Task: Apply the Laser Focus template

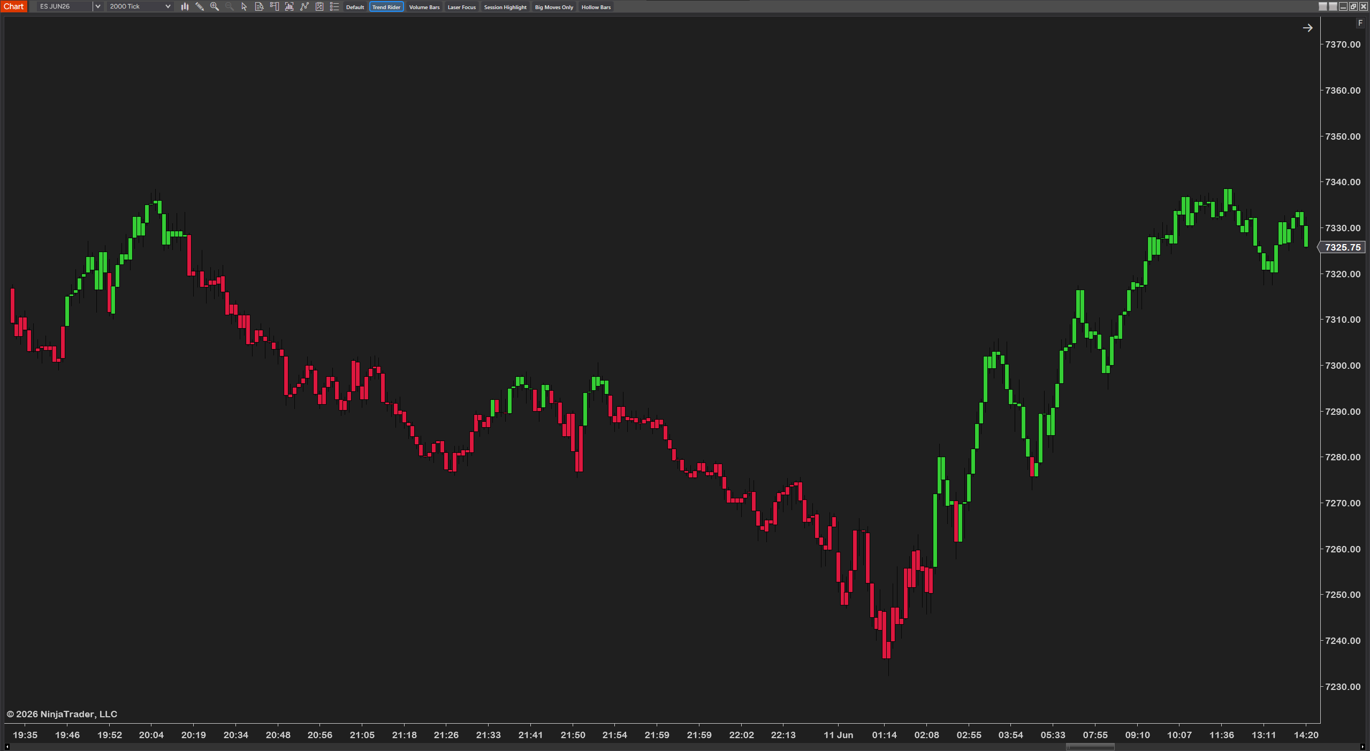Action: click(461, 7)
